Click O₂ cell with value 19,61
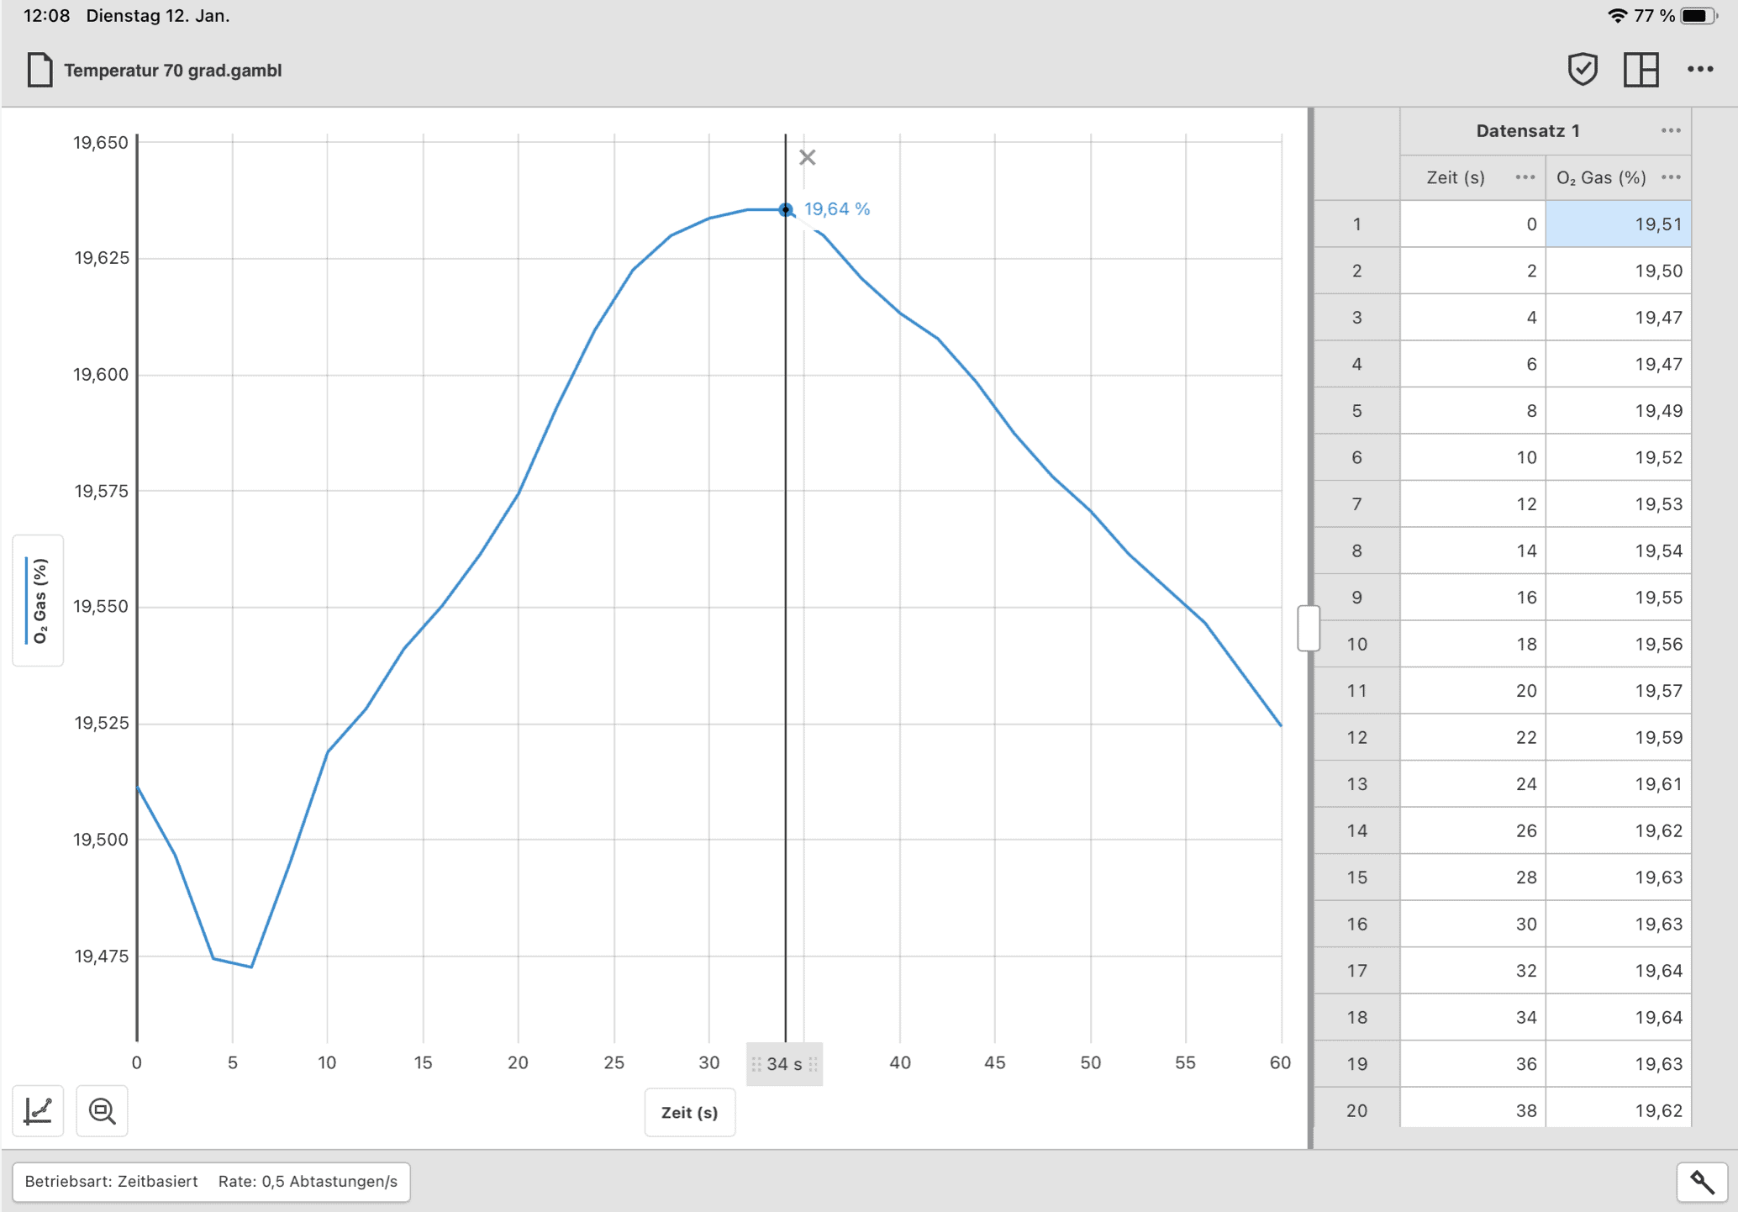1738x1212 pixels. pos(1618,784)
